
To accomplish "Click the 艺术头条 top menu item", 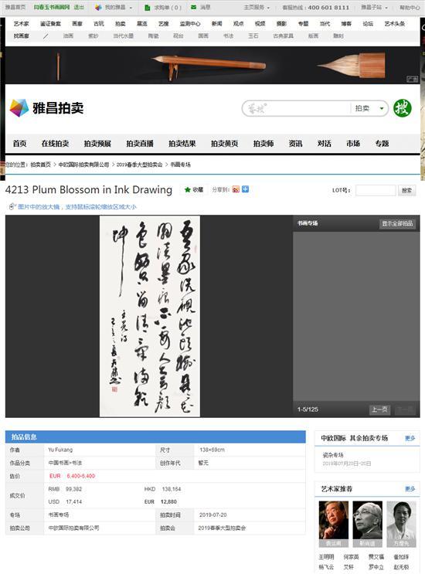I will 395,23.
